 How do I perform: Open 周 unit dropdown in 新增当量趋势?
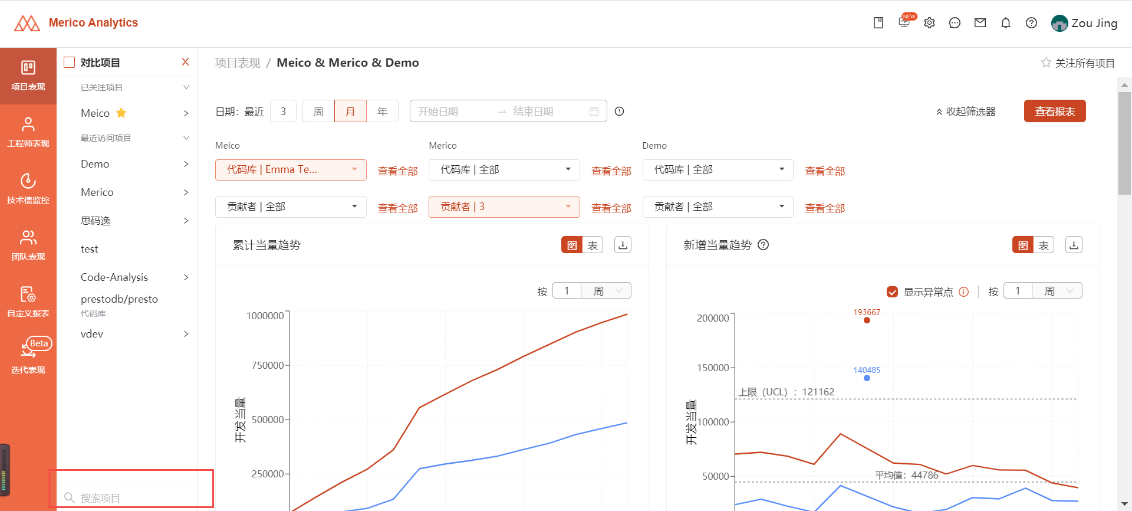tap(1057, 291)
